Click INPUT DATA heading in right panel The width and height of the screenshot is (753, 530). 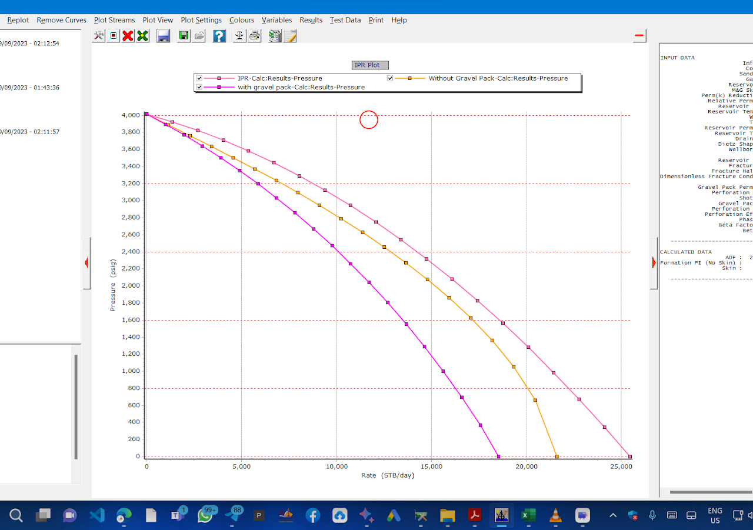[x=677, y=58]
